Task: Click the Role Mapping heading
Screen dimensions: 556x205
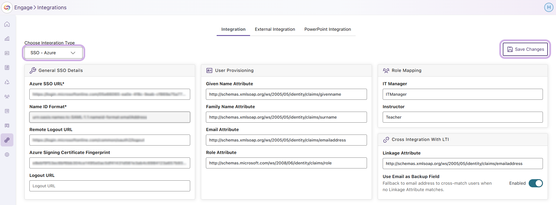Action: click(407, 70)
